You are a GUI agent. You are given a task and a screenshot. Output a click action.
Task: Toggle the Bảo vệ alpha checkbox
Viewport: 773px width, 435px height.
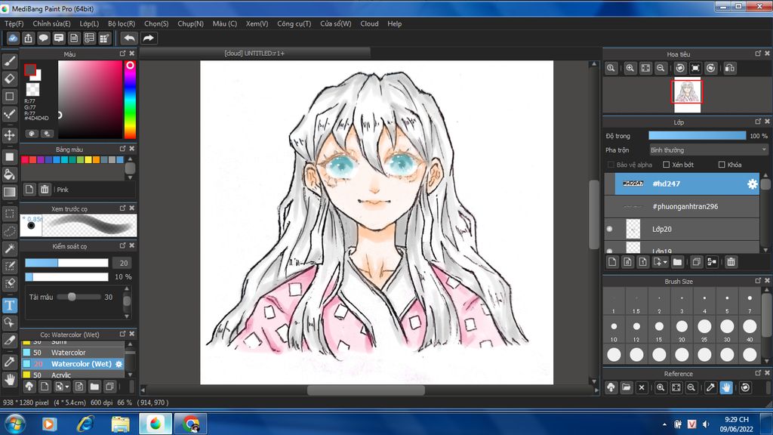tap(611, 165)
